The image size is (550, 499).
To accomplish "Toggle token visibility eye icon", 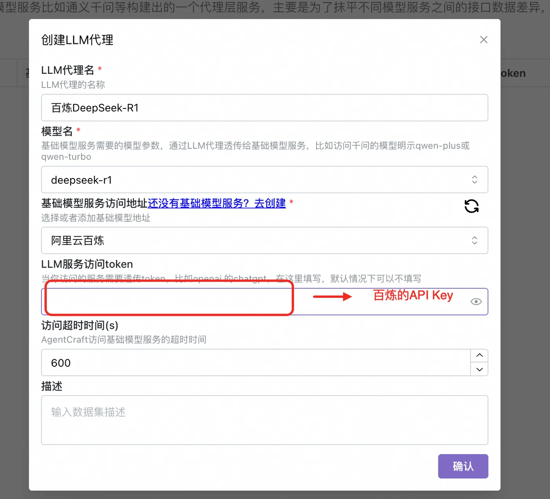I will pos(476,302).
